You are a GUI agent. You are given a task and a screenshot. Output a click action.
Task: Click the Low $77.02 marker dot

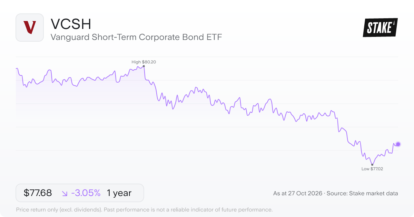click(372, 165)
